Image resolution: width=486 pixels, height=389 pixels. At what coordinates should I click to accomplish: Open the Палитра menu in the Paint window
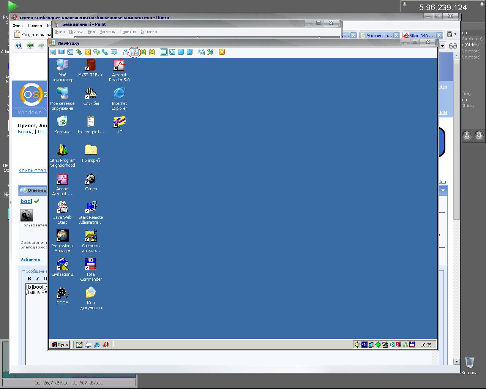(128, 32)
